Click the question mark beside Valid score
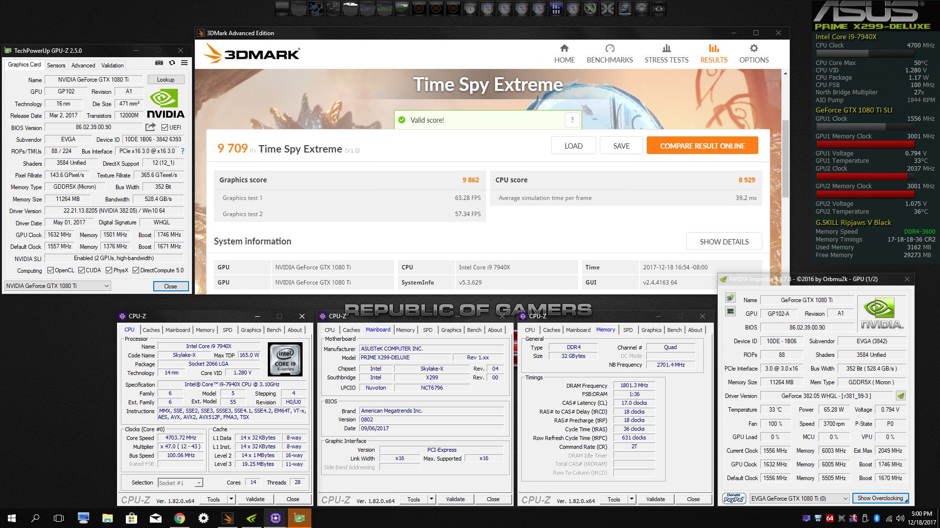The image size is (940, 528). click(x=572, y=120)
